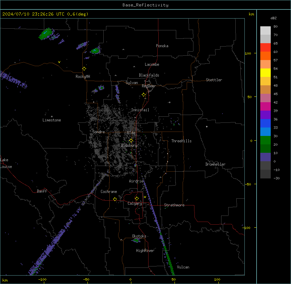
Task: Pick the light gray 70-80 dBZ swatch
Action: pos(265,30)
